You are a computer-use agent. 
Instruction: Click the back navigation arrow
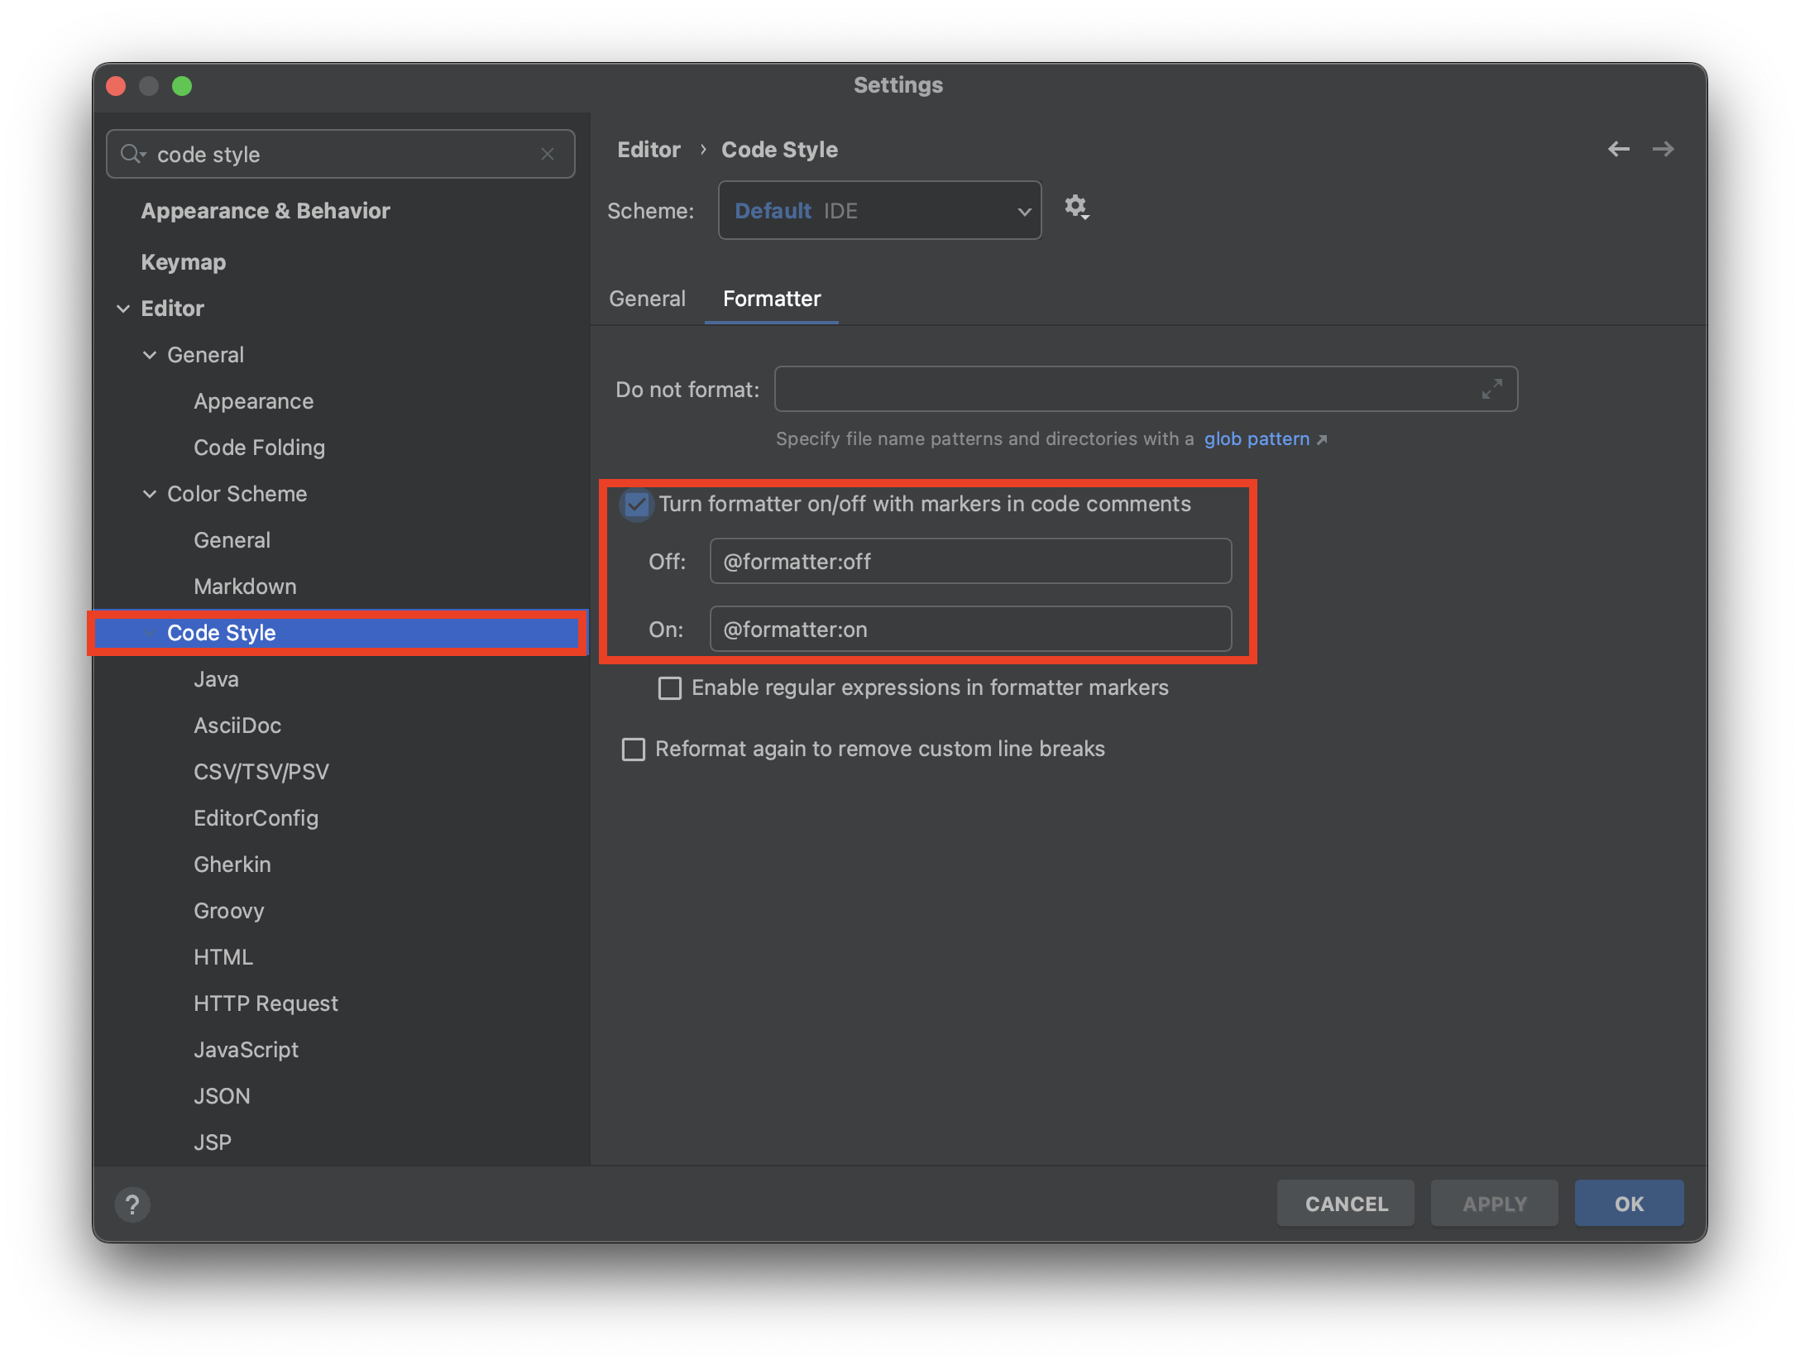point(1618,149)
